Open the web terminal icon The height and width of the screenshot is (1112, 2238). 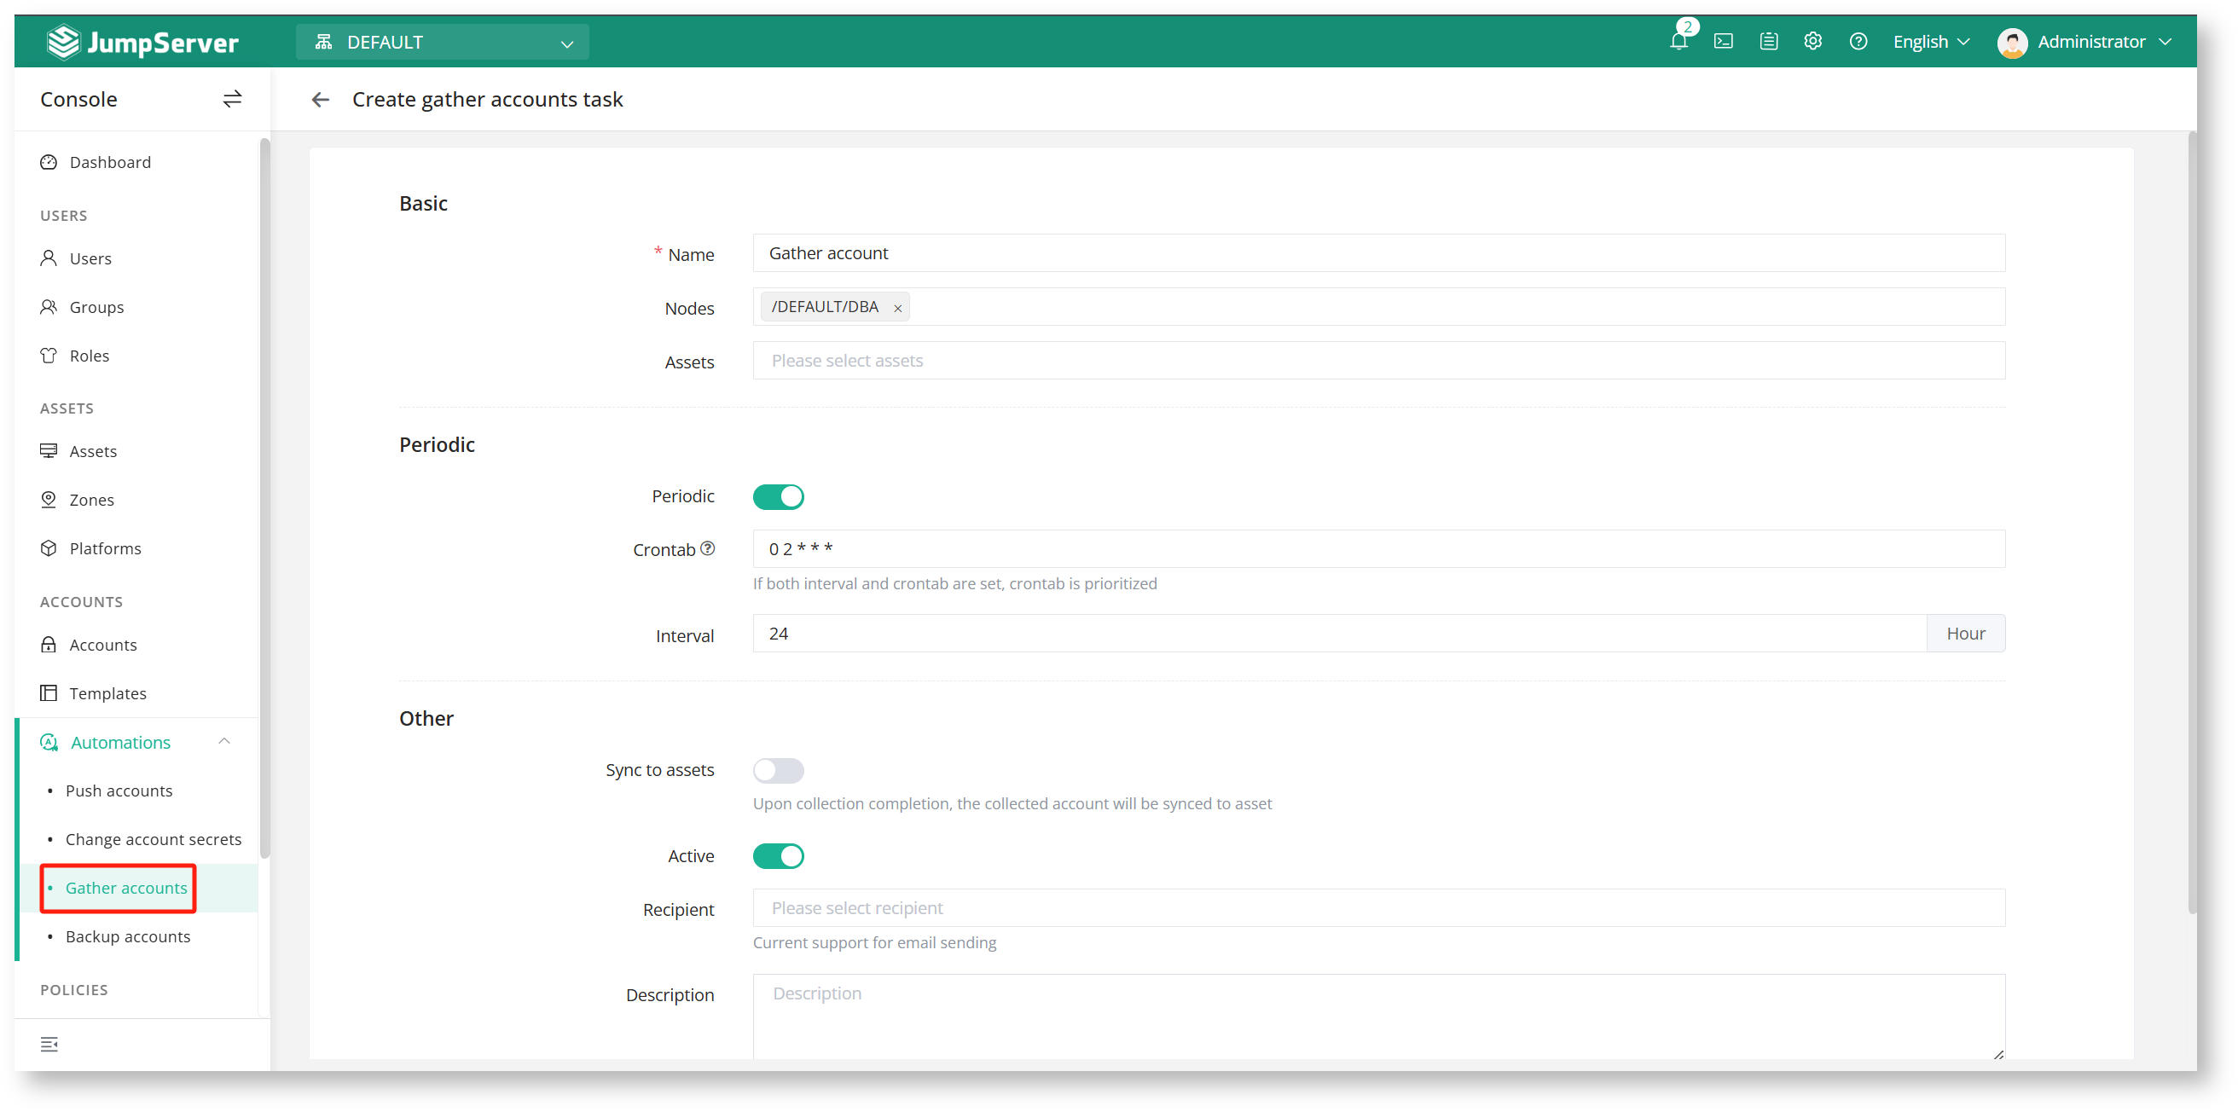click(1723, 41)
